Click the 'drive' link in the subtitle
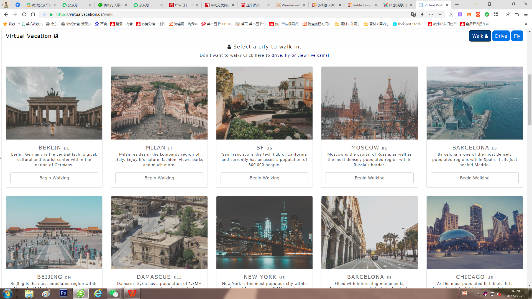This screenshot has width=532, height=299. [277, 55]
